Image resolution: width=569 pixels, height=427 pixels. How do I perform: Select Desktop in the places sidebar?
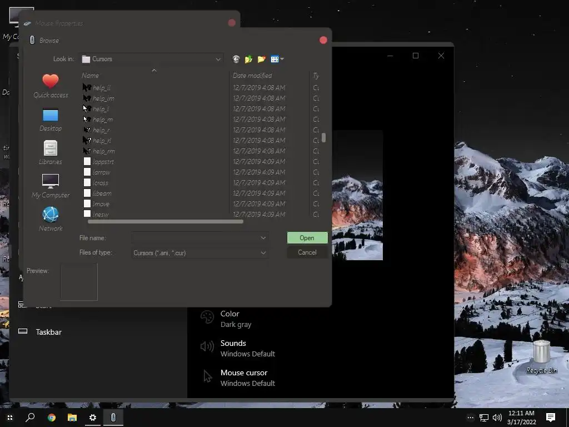pyautogui.click(x=51, y=120)
